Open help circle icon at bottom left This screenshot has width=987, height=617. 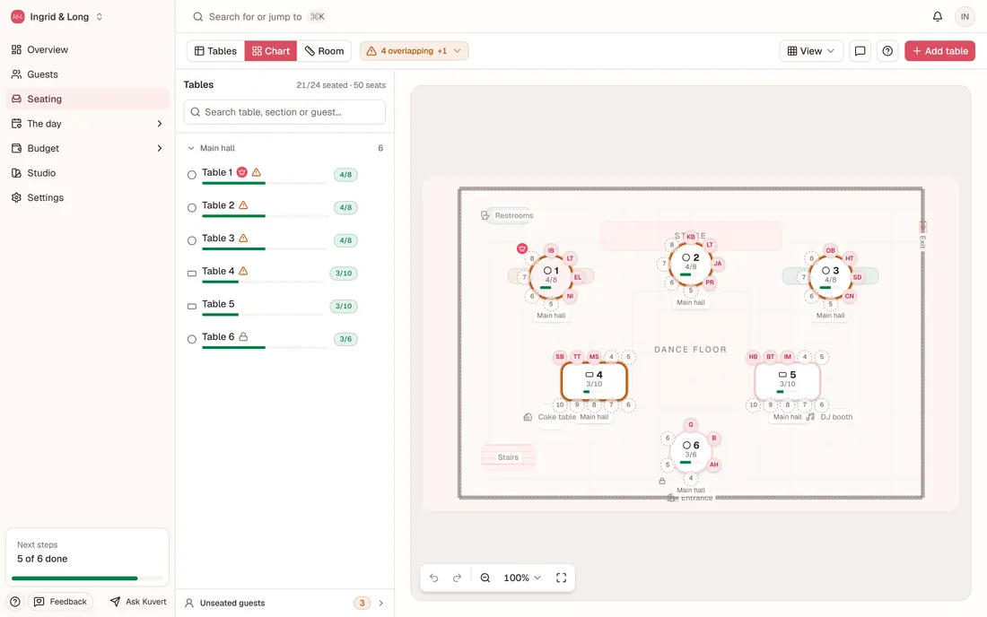click(x=15, y=602)
